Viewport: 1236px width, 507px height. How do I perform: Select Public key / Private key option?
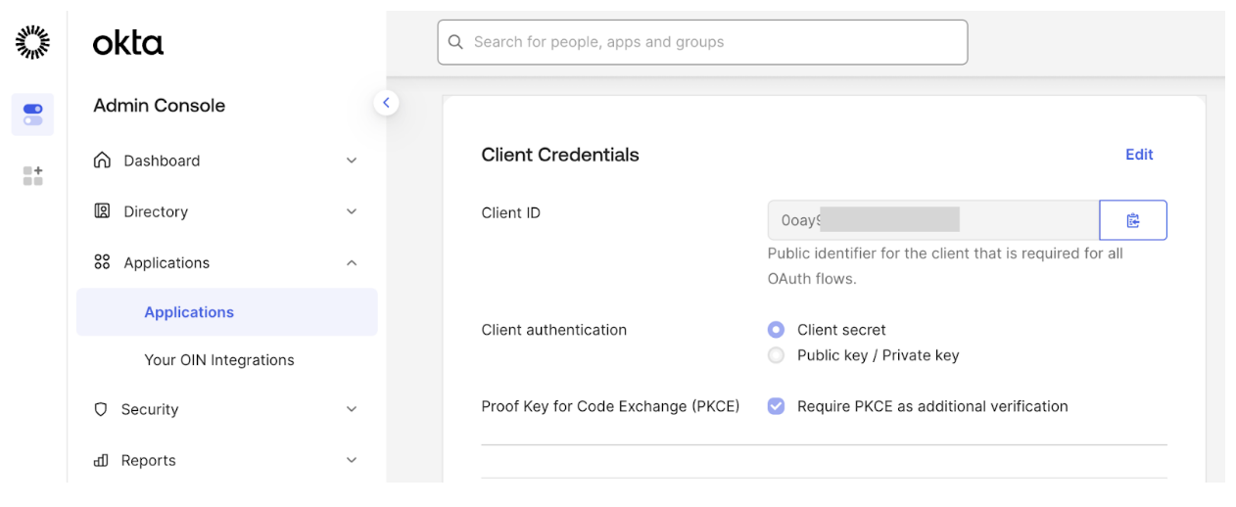tap(777, 355)
